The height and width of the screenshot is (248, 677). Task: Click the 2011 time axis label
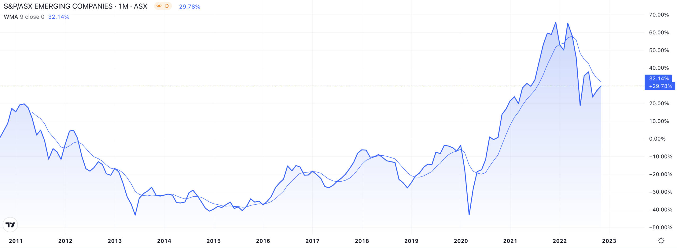16,241
